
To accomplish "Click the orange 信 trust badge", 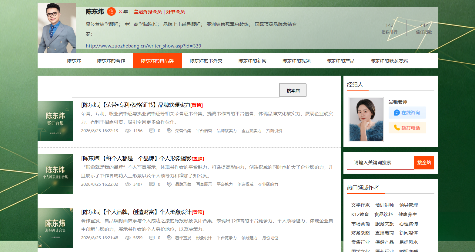I will [x=111, y=12].
